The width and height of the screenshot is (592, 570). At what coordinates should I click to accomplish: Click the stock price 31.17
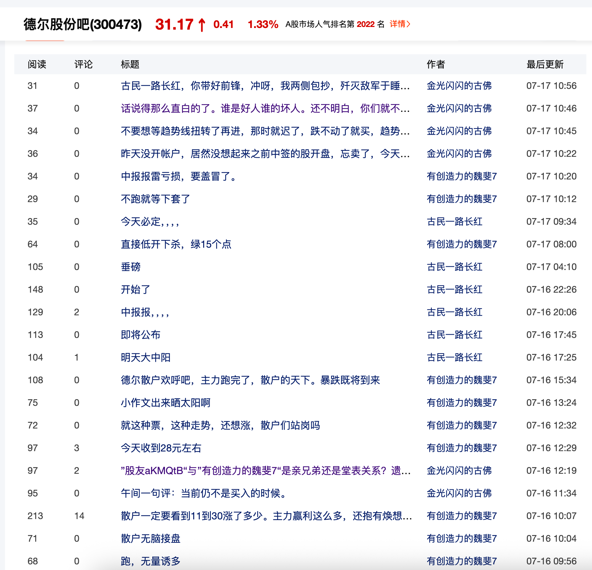click(174, 24)
